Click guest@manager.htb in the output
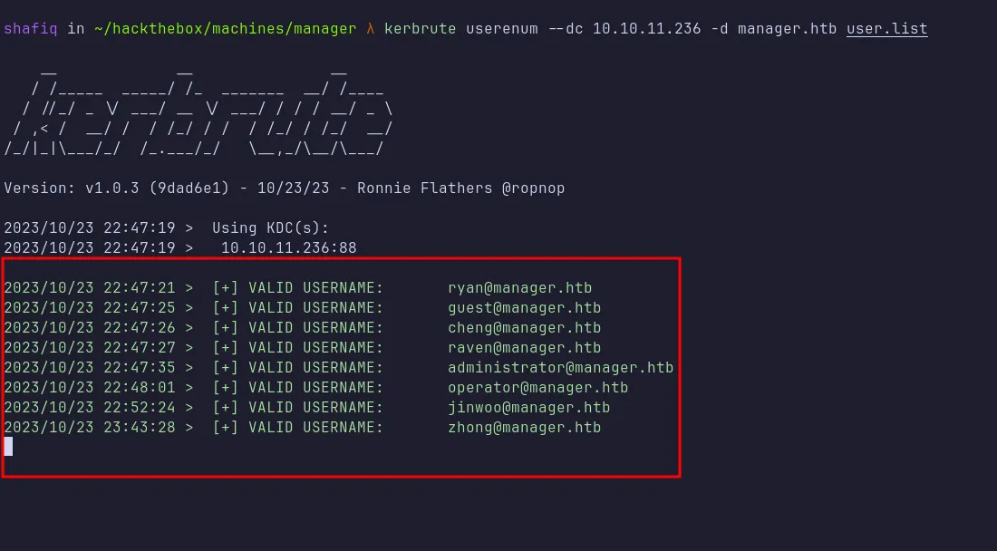Image resolution: width=997 pixels, height=551 pixels. click(524, 308)
